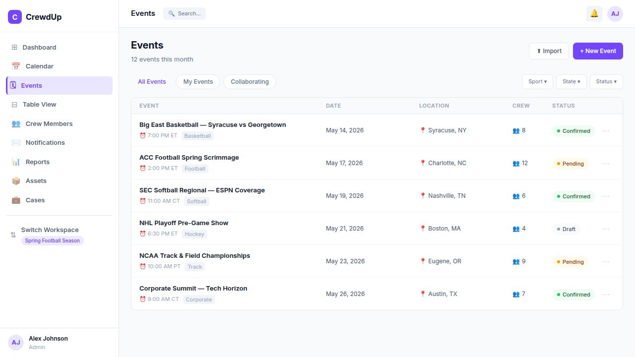Click the Spring Football Season workspace badge
This screenshot has width=635, height=357.
point(53,241)
